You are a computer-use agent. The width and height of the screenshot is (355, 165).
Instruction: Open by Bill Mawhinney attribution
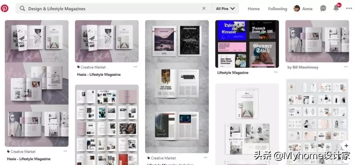[303, 67]
